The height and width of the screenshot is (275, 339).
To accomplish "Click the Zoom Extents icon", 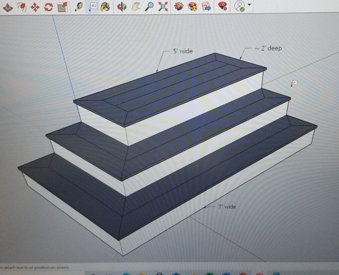I will point(163,6).
